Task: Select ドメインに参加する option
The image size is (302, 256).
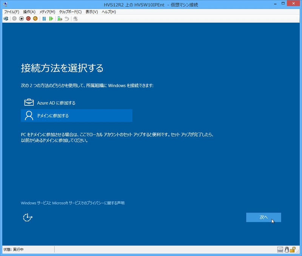Action: tap(77, 116)
